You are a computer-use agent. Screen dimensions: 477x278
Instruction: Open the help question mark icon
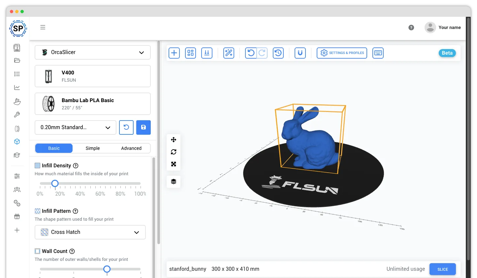[411, 28]
